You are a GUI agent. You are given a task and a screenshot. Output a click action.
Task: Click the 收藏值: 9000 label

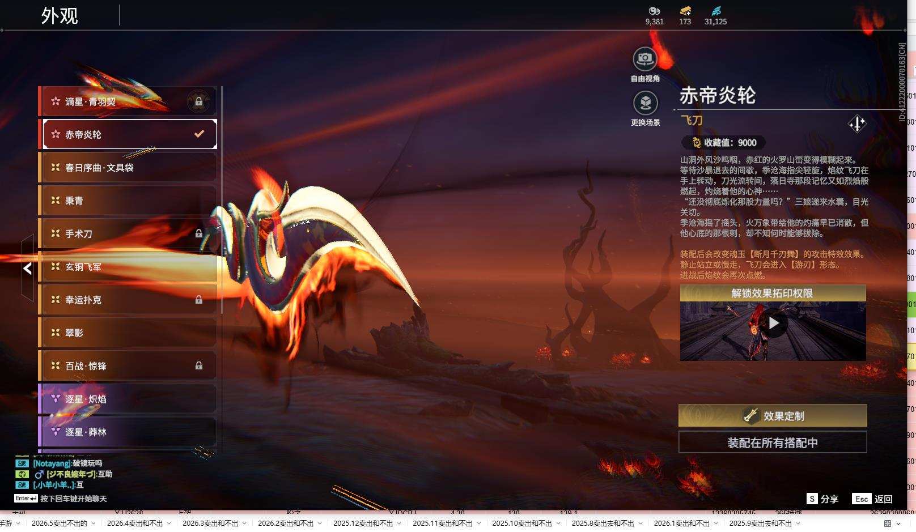click(730, 143)
